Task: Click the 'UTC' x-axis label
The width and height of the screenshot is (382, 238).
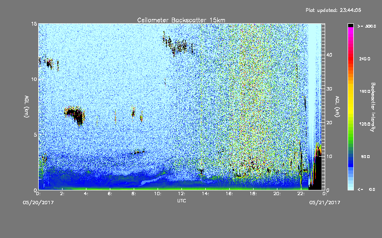Action: point(181,201)
